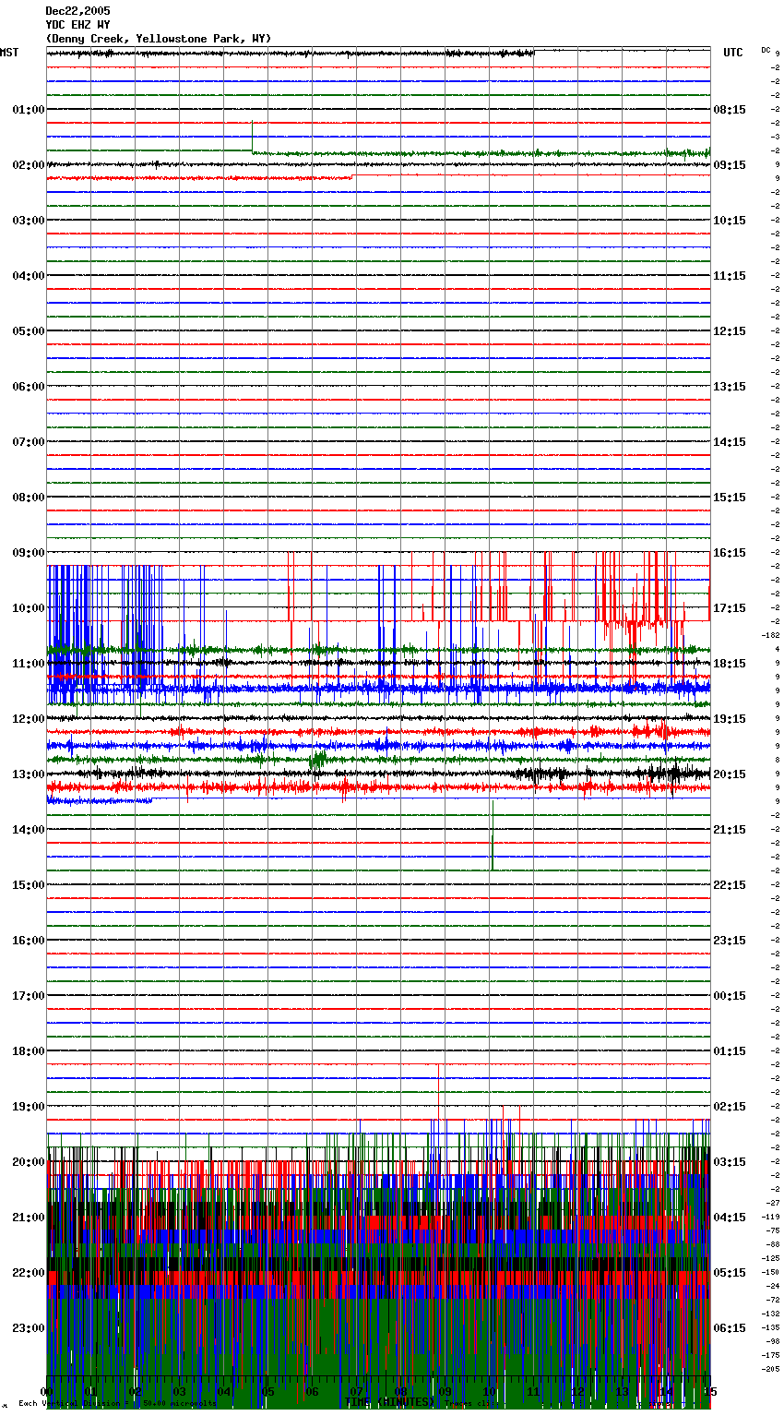784x1416 pixels.
Task: Click the MST timezone label
Action: (9, 53)
